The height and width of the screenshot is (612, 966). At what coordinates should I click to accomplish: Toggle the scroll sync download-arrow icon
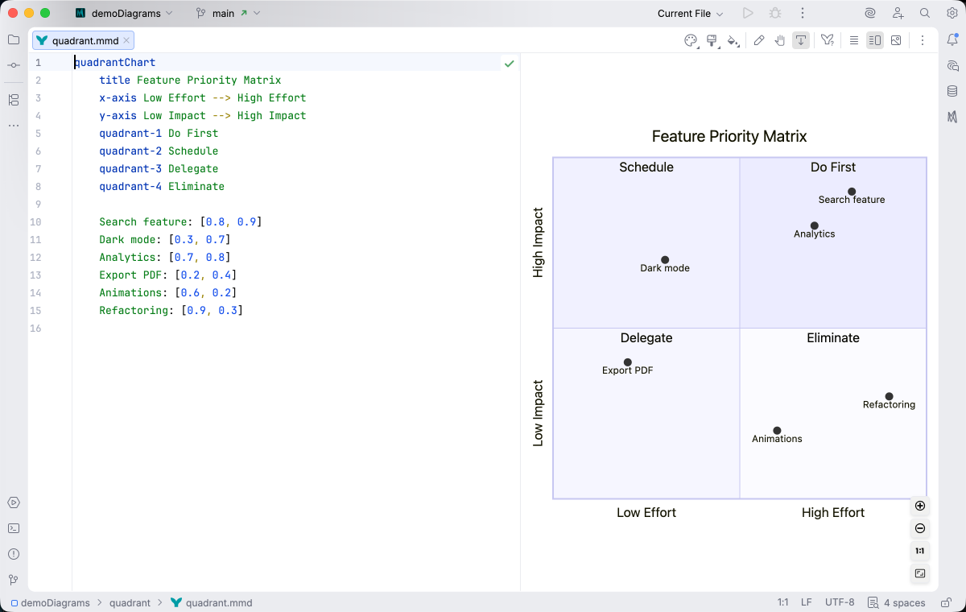click(x=801, y=40)
